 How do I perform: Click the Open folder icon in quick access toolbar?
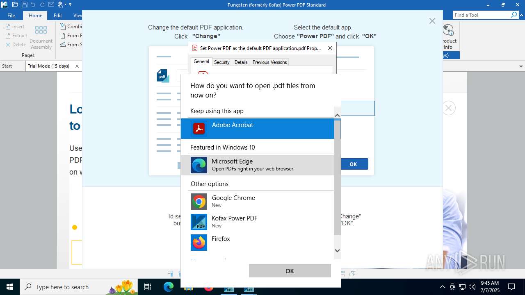[15, 5]
